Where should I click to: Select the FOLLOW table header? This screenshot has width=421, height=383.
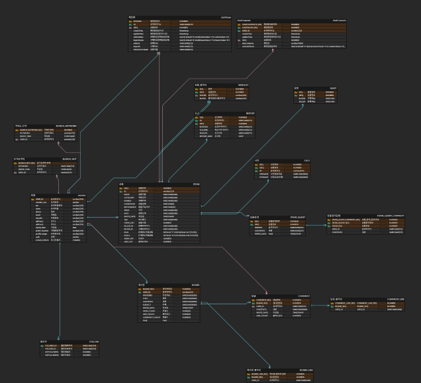point(70,342)
